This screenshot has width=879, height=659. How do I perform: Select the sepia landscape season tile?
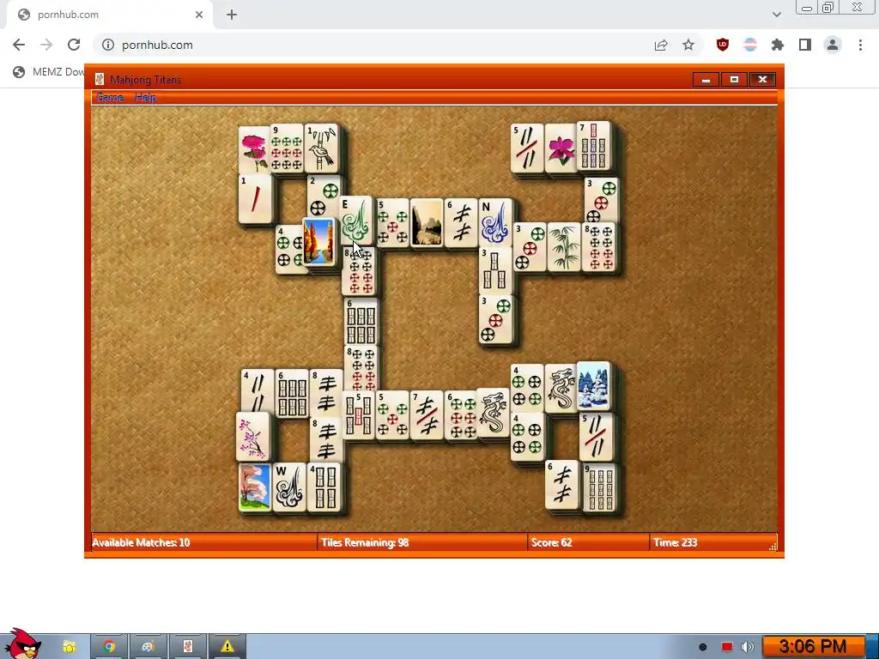[x=427, y=223]
